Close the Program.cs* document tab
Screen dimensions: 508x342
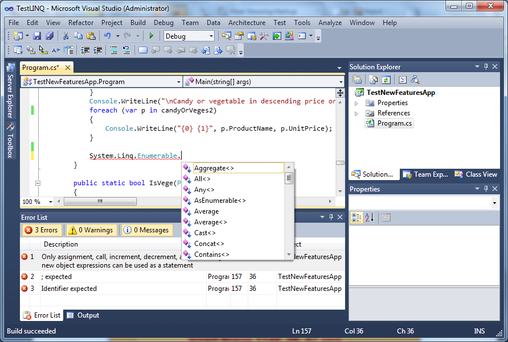point(68,68)
